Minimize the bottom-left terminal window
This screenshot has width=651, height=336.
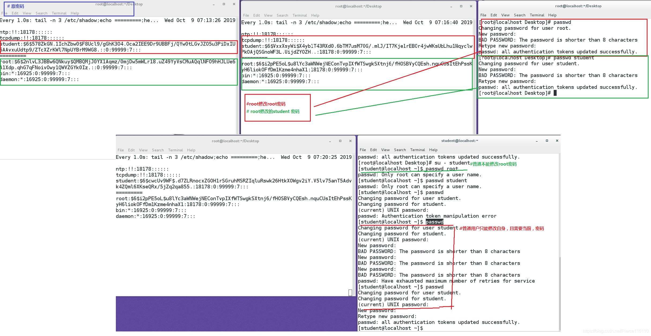pyautogui.click(x=330, y=141)
